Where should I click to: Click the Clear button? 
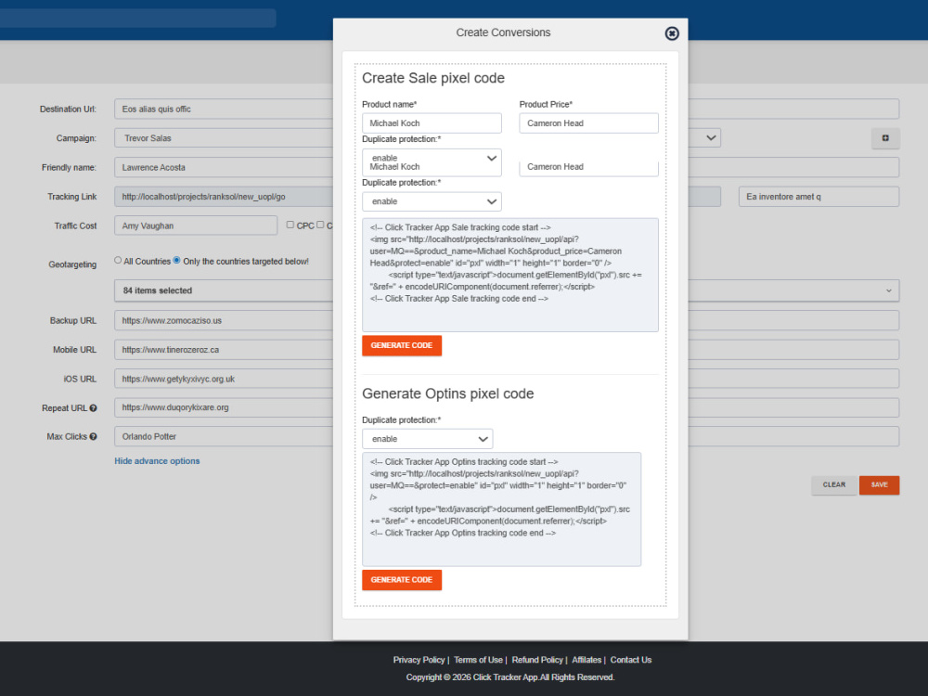tap(834, 484)
